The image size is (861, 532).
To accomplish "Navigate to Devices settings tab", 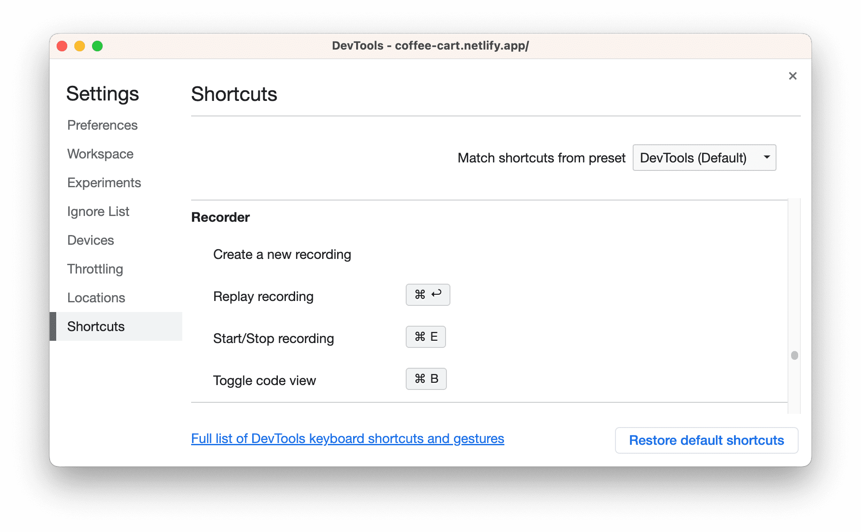I will [x=91, y=240].
